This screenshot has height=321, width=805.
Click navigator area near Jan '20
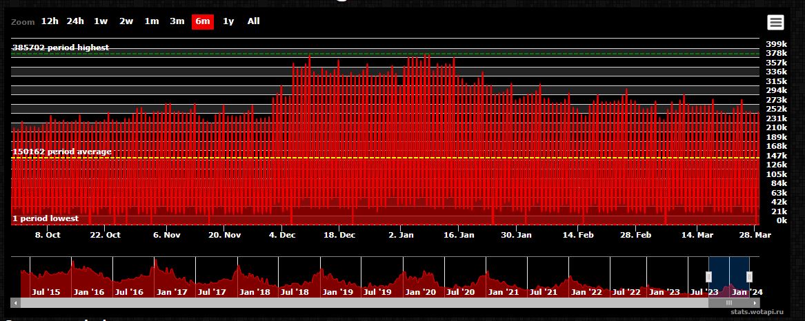(x=420, y=282)
